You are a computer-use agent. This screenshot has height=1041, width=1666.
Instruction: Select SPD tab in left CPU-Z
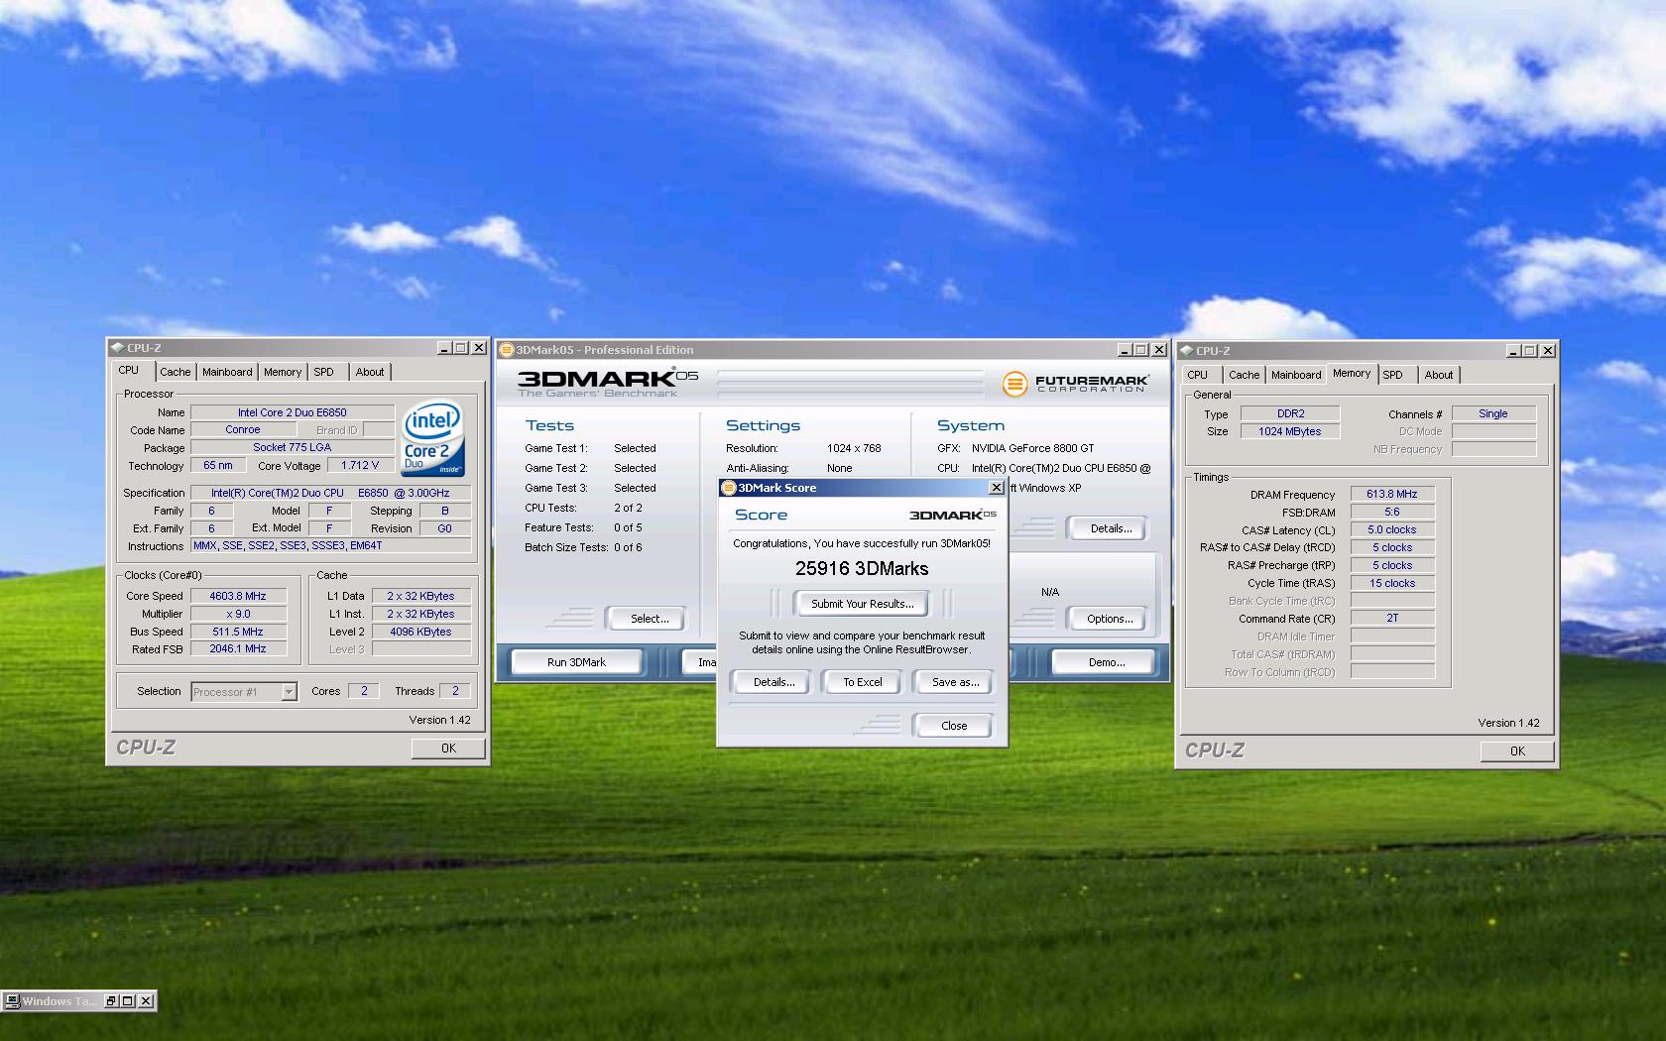coord(324,372)
